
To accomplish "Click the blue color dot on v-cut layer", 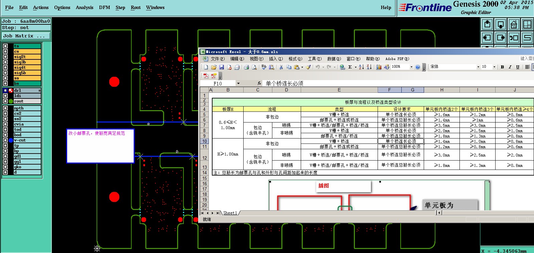I will 11,140.
